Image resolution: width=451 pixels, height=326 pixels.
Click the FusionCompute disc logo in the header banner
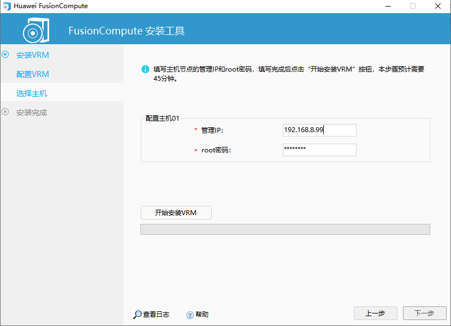pos(34,31)
